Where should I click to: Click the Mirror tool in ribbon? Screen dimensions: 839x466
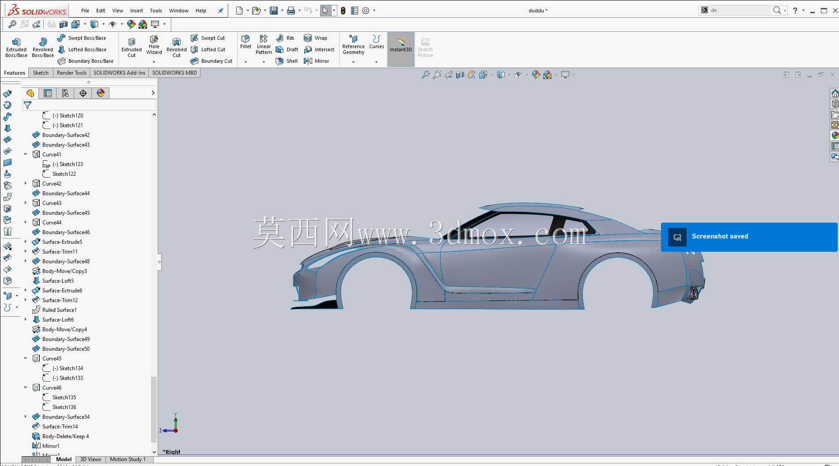pyautogui.click(x=316, y=61)
